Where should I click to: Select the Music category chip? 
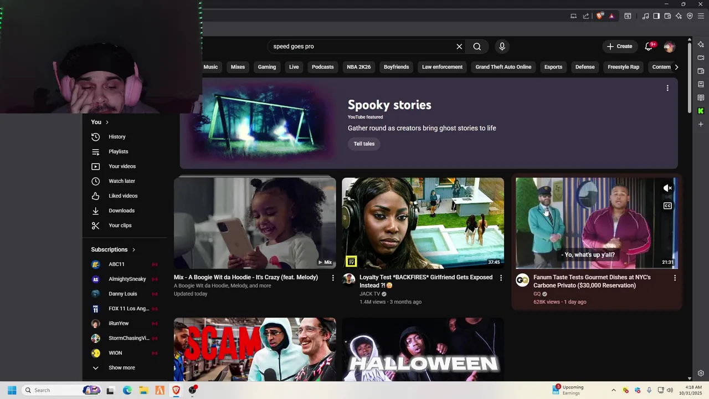click(210, 67)
